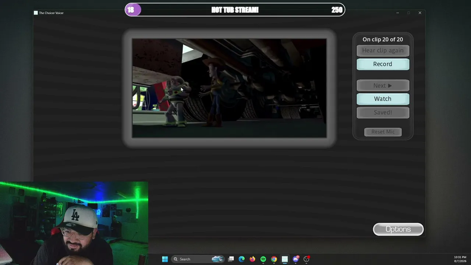Open Discord from the taskbar

pyautogui.click(x=295, y=259)
